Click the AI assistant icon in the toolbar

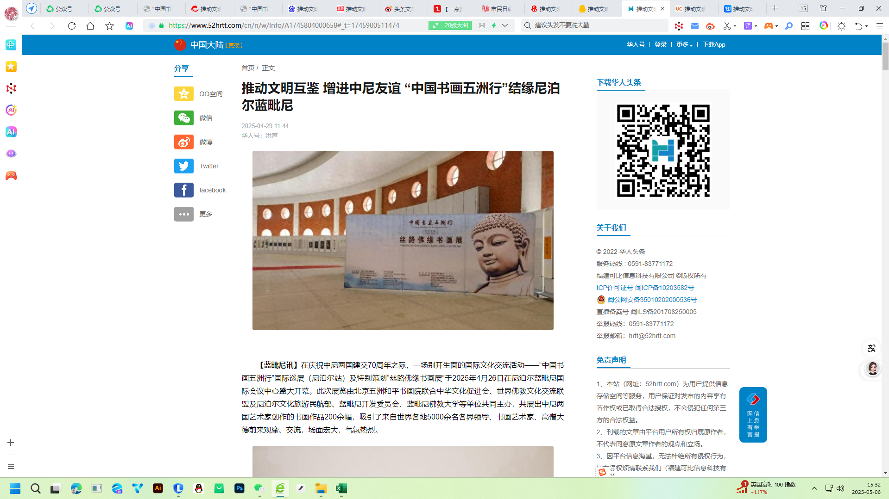point(824,26)
